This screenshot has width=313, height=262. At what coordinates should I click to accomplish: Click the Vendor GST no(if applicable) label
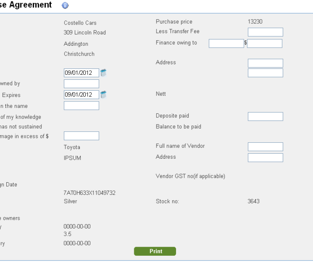tap(191, 176)
